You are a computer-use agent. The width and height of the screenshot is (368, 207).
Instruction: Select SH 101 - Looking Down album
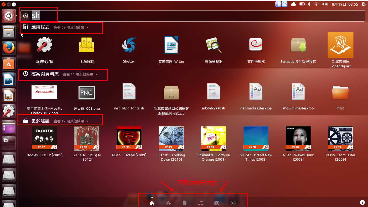point(171,144)
